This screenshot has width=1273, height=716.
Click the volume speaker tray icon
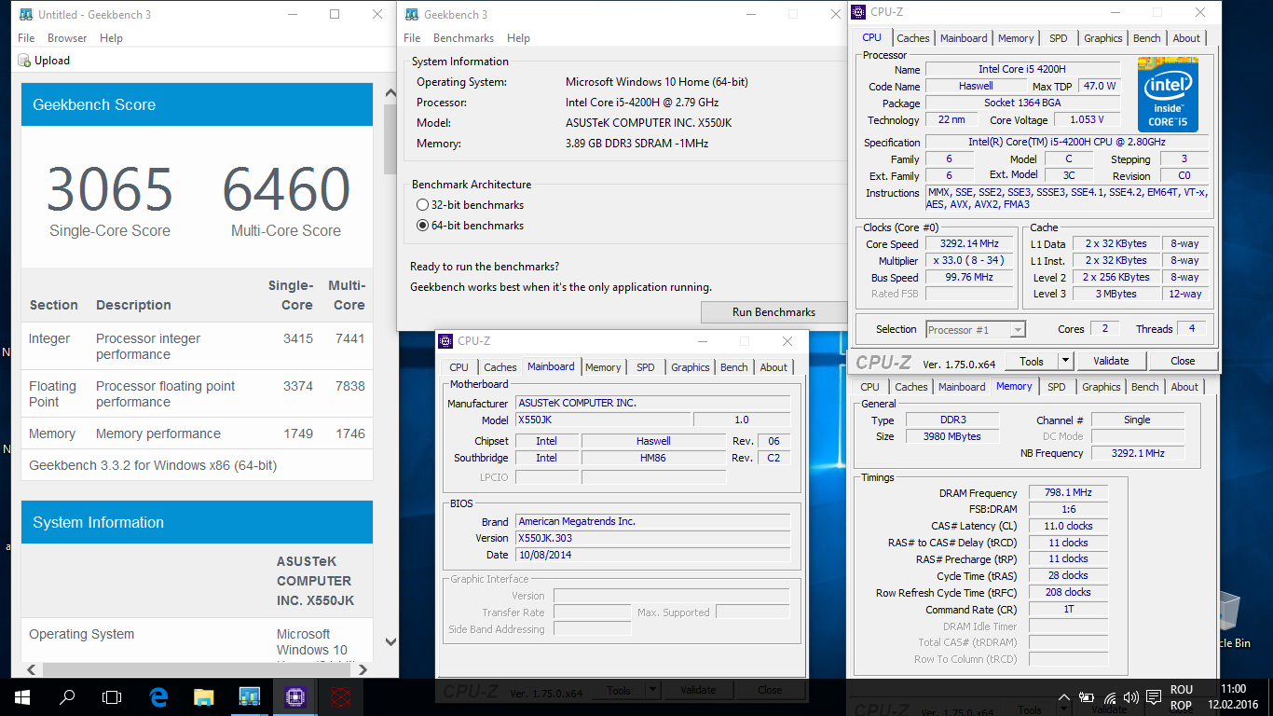(x=1131, y=696)
